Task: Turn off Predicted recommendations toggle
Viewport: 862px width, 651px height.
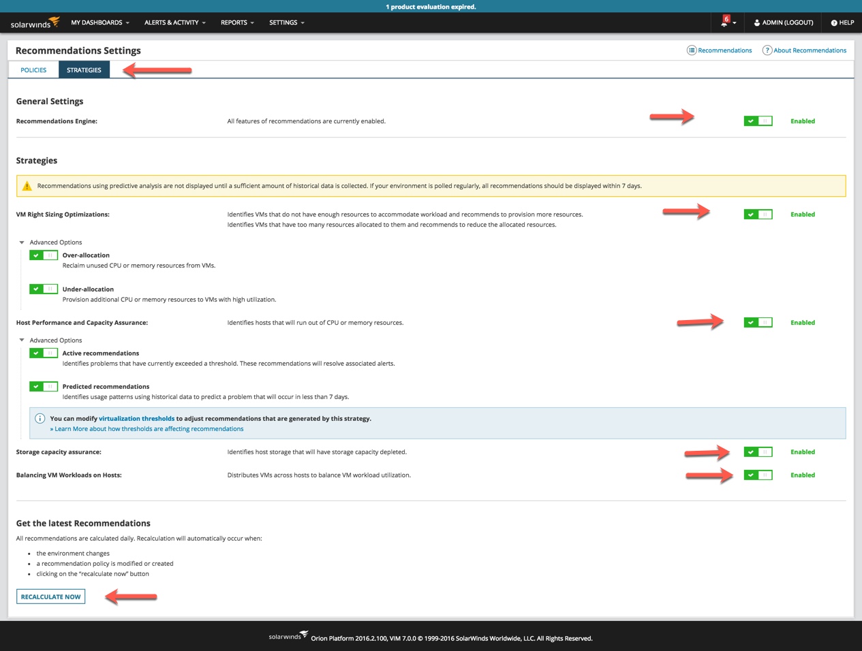Action: 44,387
